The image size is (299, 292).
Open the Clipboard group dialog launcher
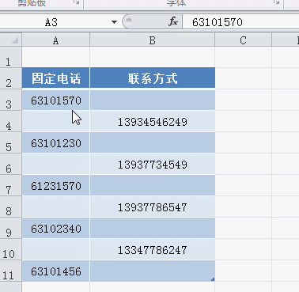click(77, 2)
